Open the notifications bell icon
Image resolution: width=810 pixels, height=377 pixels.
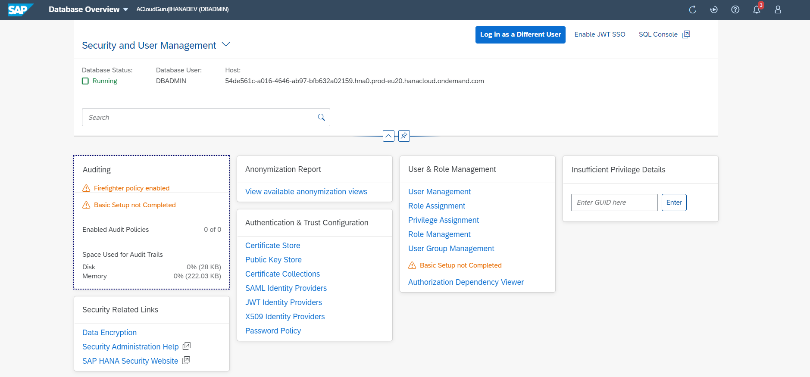pos(757,9)
